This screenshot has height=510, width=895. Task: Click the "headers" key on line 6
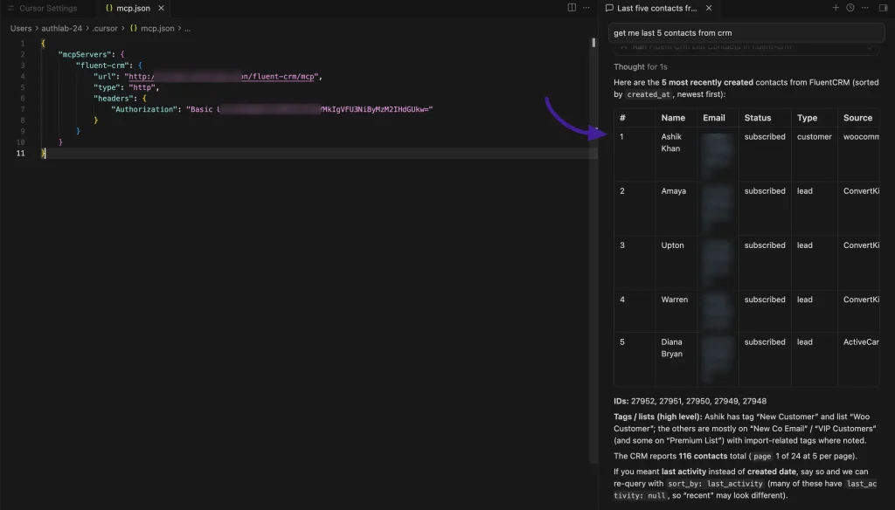[114, 98]
